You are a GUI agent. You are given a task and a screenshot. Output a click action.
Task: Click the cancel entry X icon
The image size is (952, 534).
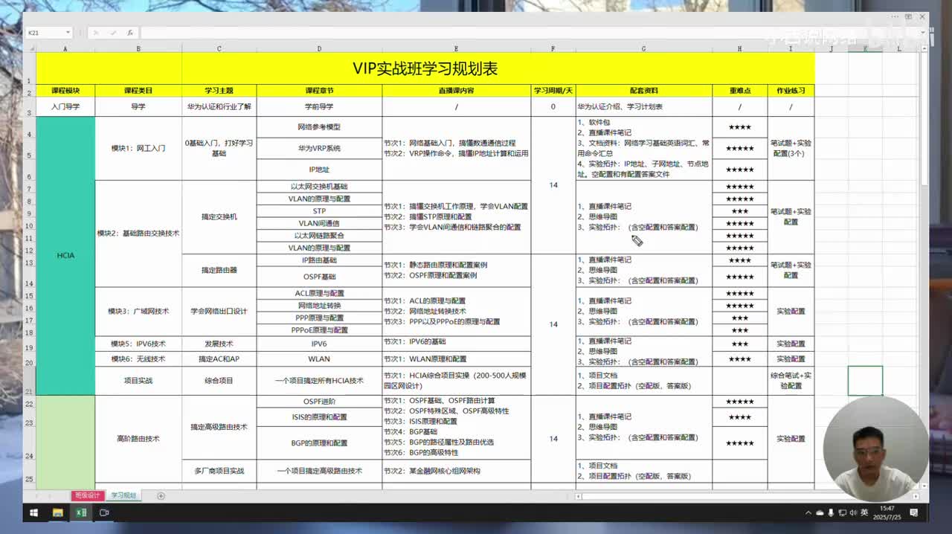tap(97, 33)
